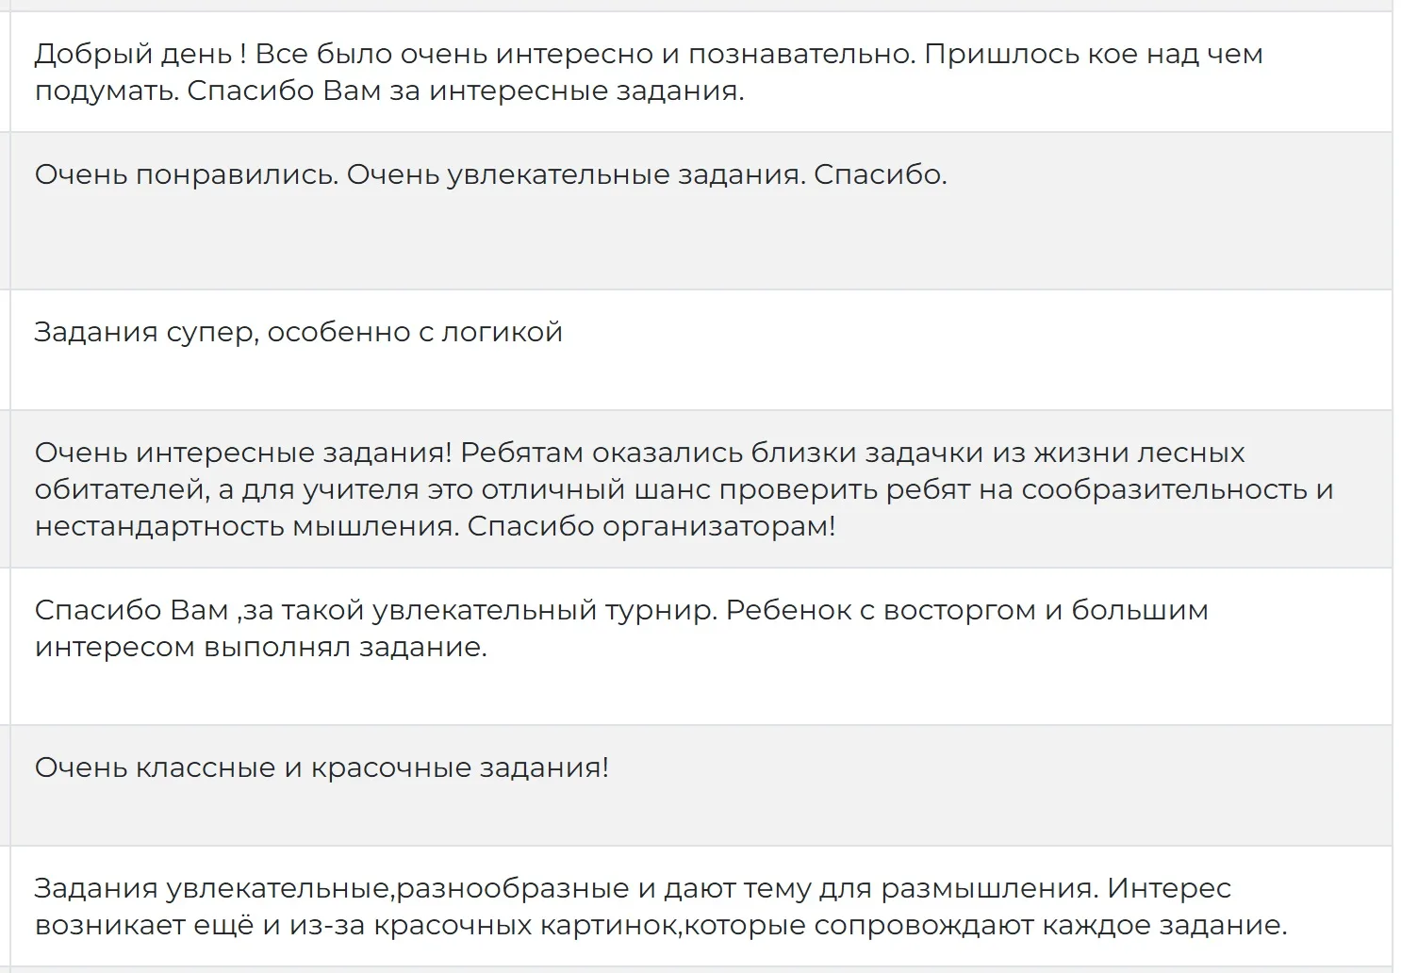The image size is (1401, 973).
Task: Select the text "Спасибо Вам за интересные задания."
Action: click(x=466, y=91)
